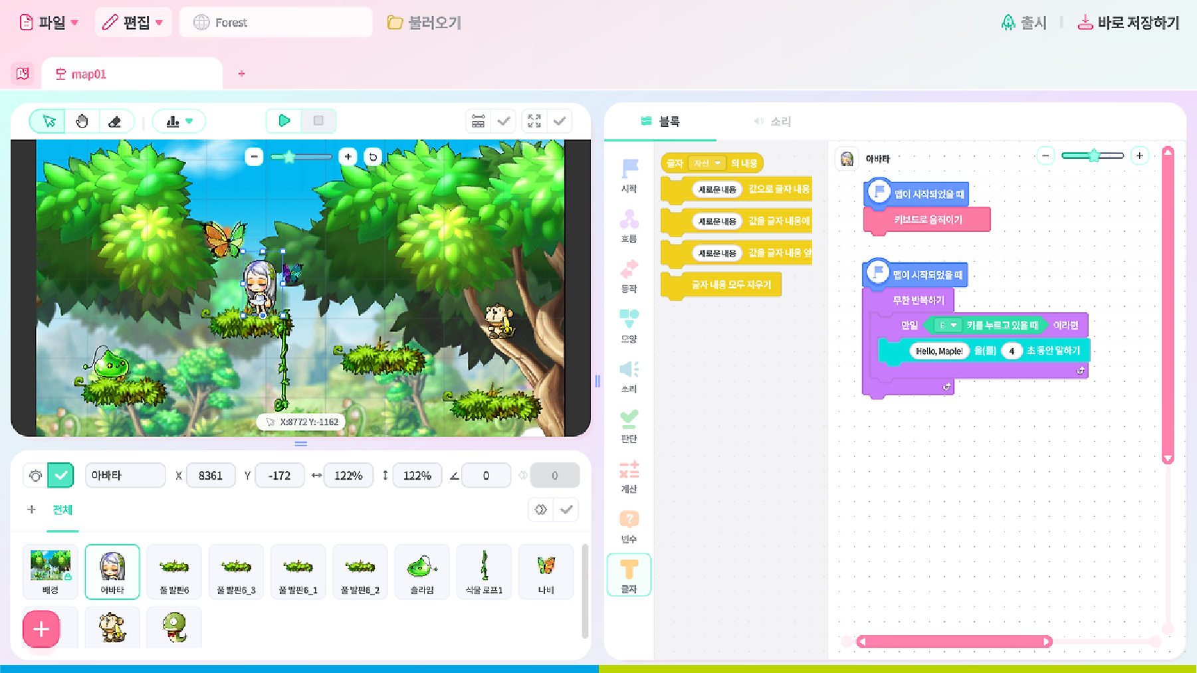Edit the width scale 122% field

(348, 475)
